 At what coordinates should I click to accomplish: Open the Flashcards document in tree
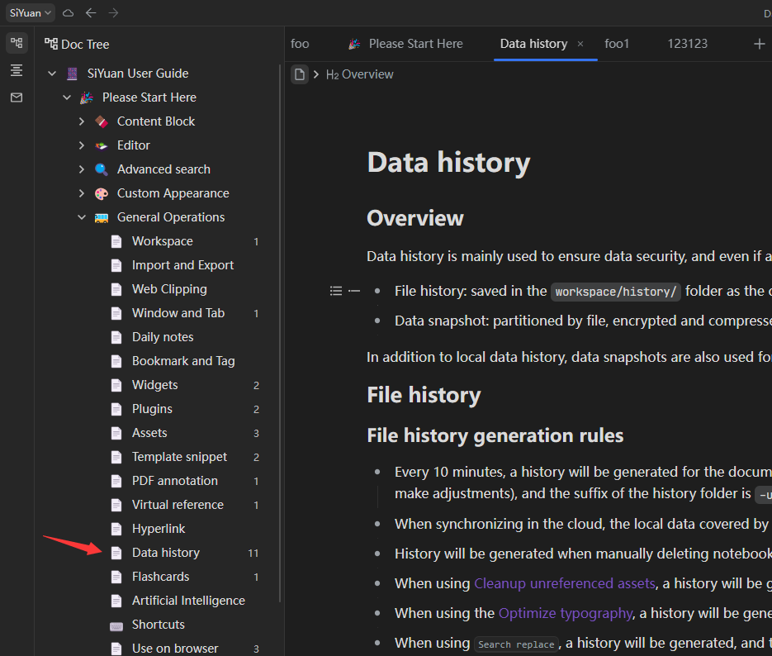160,577
